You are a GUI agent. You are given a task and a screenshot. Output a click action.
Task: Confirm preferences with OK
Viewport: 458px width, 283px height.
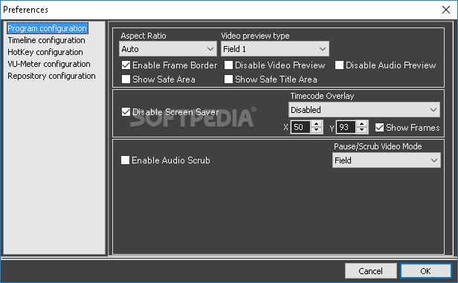point(425,271)
